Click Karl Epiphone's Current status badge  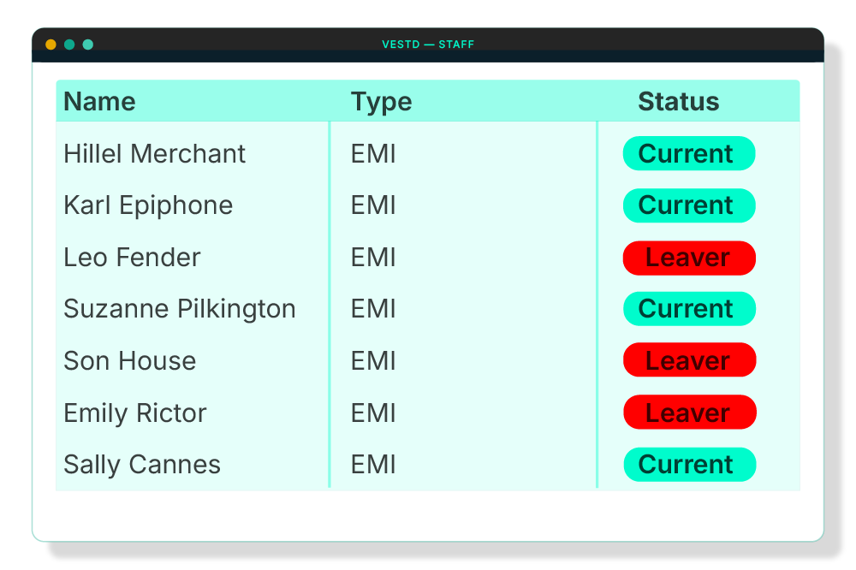(689, 205)
